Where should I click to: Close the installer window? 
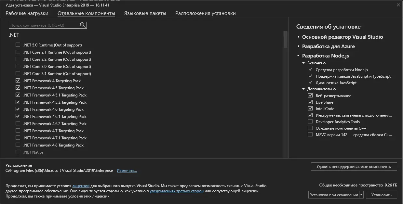(398, 5)
